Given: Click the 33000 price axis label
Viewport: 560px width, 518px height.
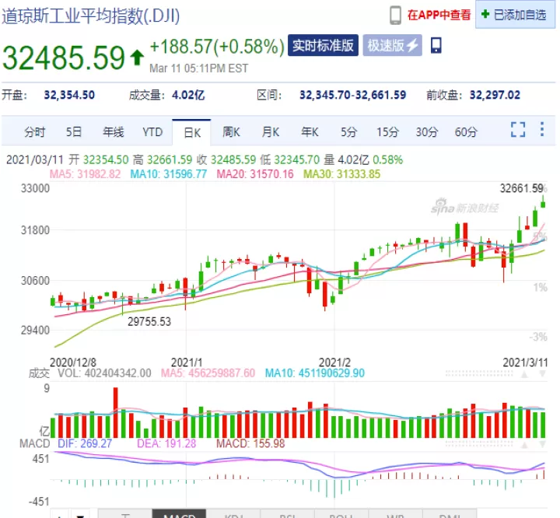Looking at the screenshot, I should tap(35, 188).
